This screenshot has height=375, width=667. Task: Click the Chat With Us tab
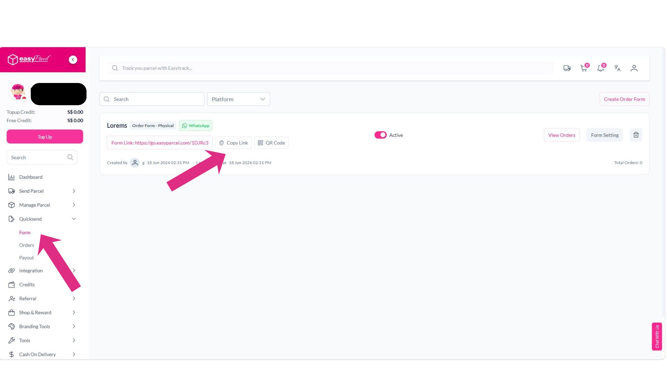(657, 336)
